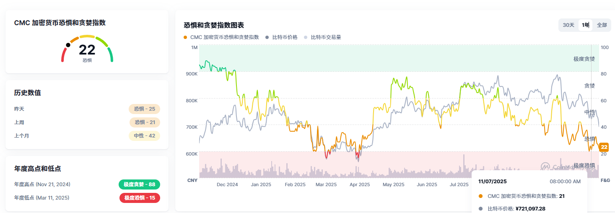Viewport: 615px width, 213px height.
Task: Click the light 比特币交易量 legend dot
Action: pos(306,37)
